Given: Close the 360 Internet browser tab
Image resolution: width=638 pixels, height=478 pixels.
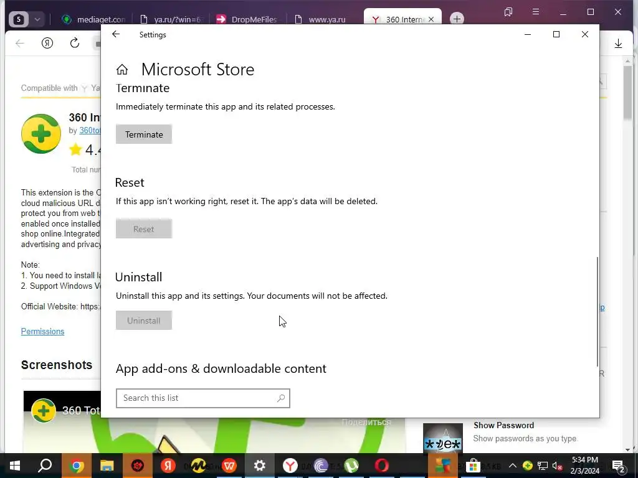Looking at the screenshot, I should [431, 19].
